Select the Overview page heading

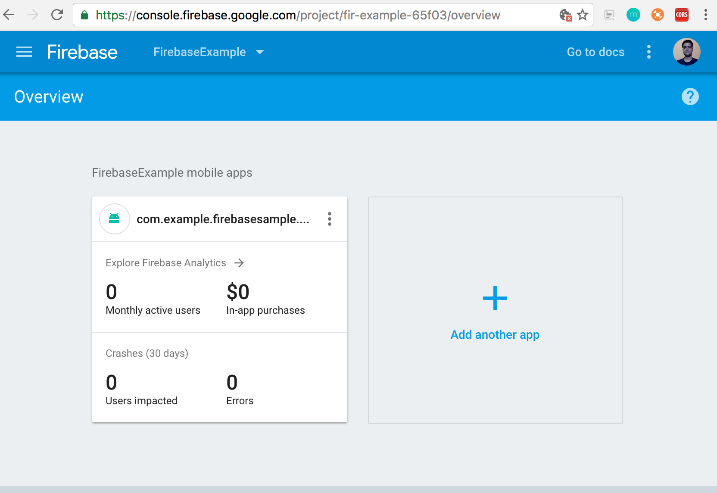coord(48,97)
